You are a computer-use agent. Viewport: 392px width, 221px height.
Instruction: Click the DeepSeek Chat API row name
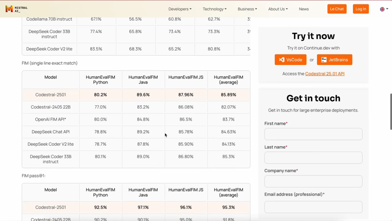[51, 132]
